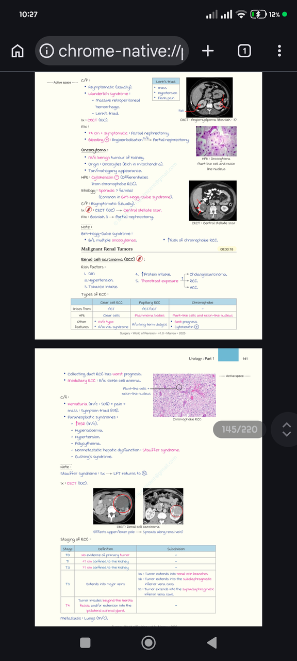Tap the 145/220 page indicator
The width and height of the screenshot is (297, 661).
(239, 429)
